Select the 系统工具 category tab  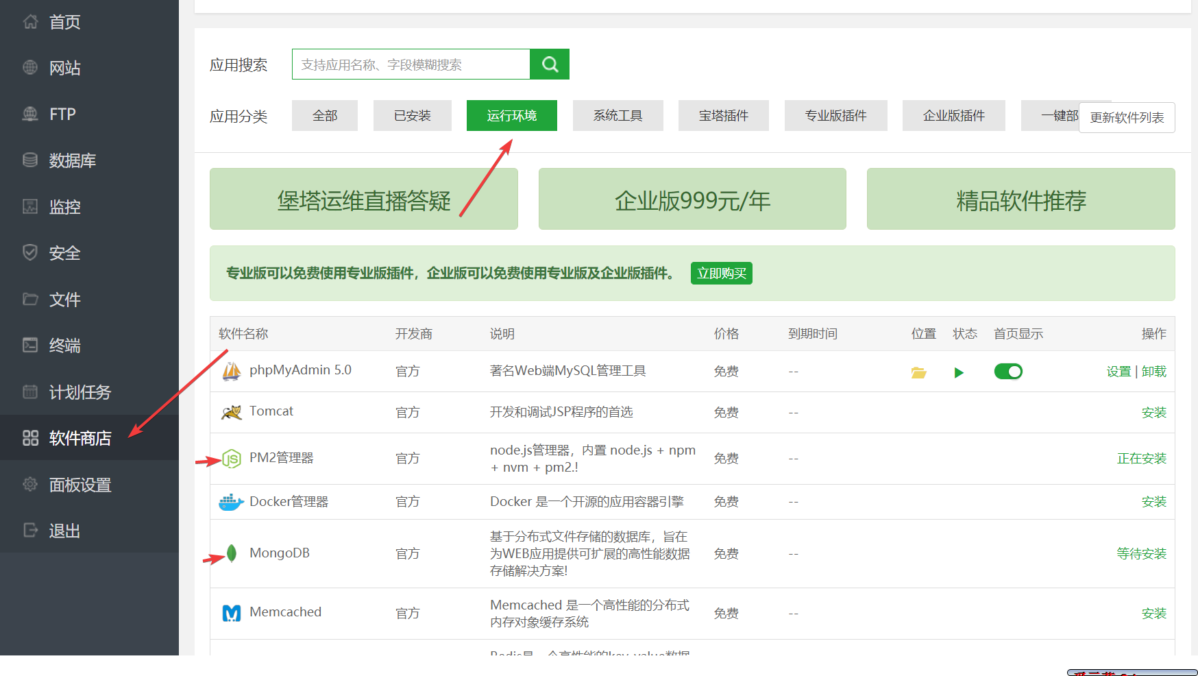point(618,115)
